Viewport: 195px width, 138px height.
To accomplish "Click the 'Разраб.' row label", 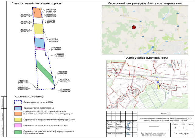I will (x=110, y=124).
